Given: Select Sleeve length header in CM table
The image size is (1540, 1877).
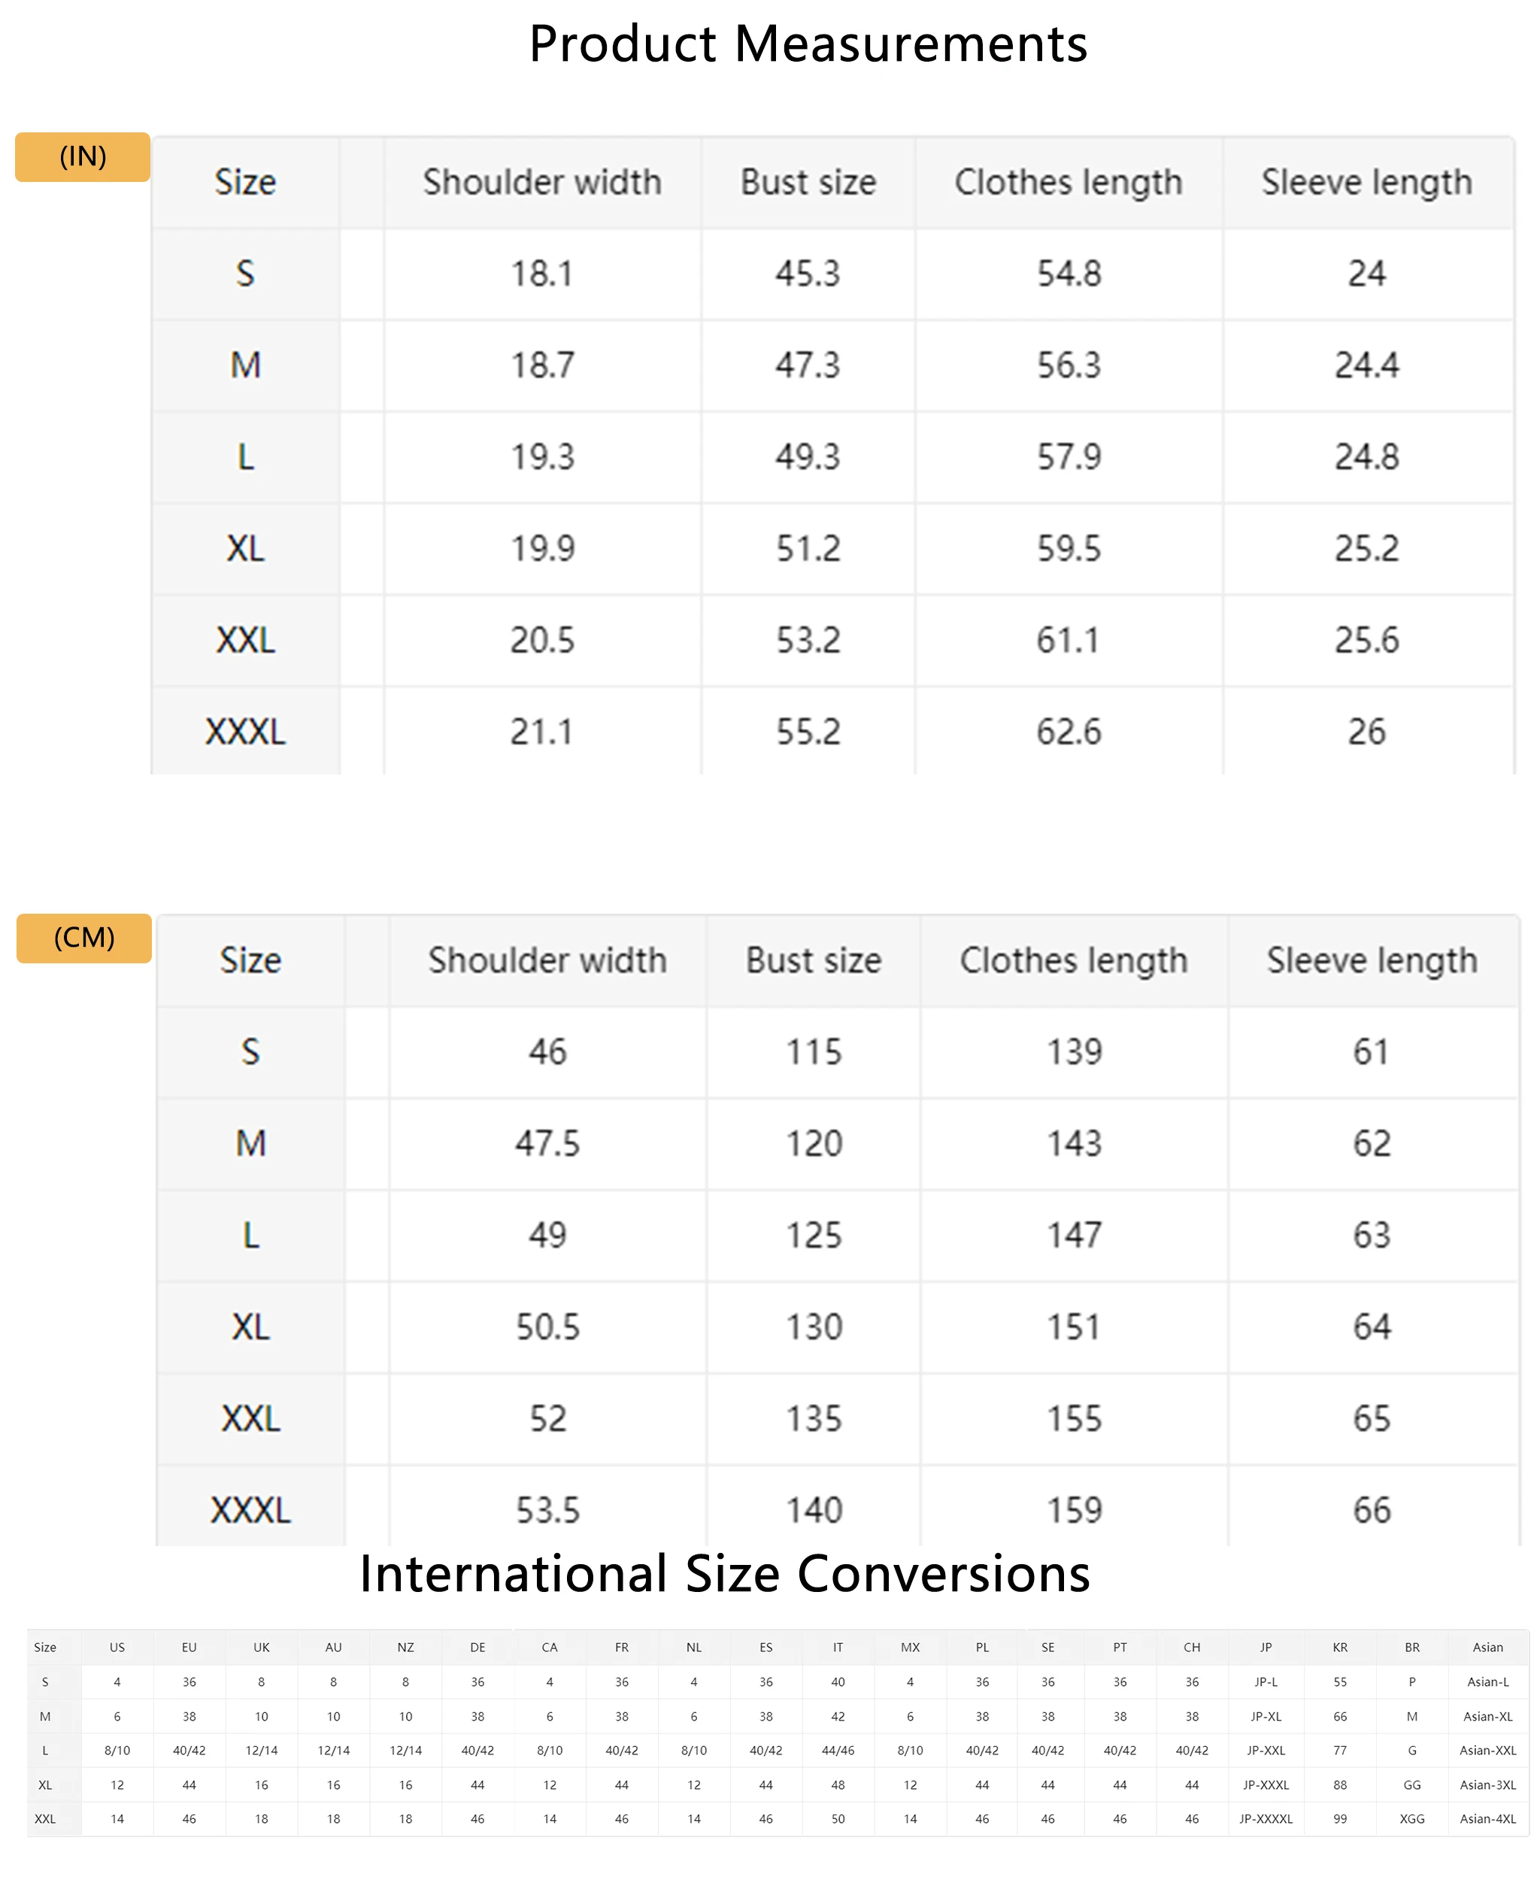Looking at the screenshot, I should tap(1372, 960).
